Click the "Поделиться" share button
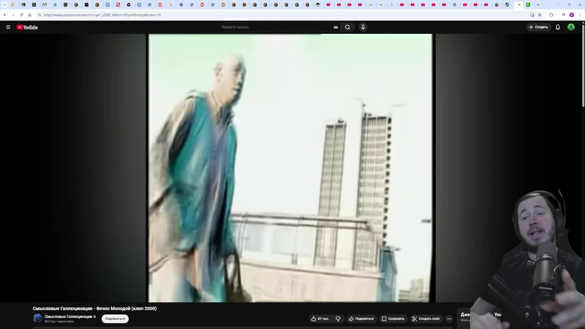This screenshot has height=329, width=585. point(361,318)
